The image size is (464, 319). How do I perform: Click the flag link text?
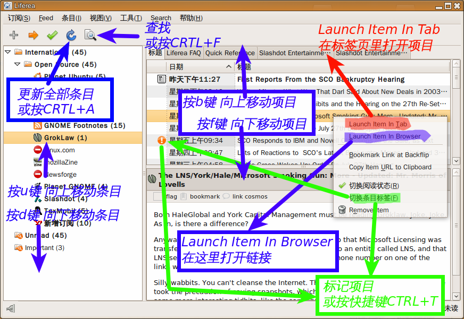pos(171,196)
